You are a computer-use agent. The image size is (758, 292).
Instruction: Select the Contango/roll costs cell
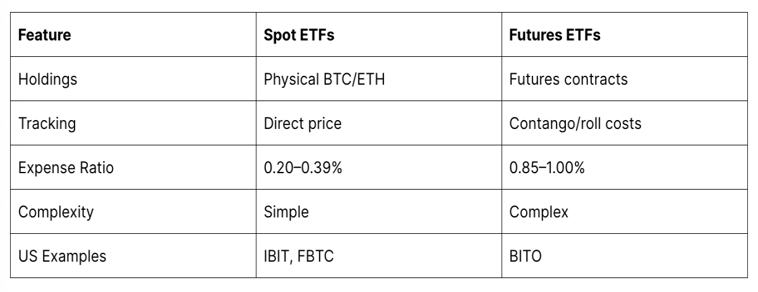[625, 123]
